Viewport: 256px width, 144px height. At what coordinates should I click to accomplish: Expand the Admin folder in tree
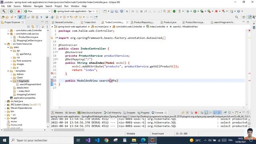click(11, 74)
